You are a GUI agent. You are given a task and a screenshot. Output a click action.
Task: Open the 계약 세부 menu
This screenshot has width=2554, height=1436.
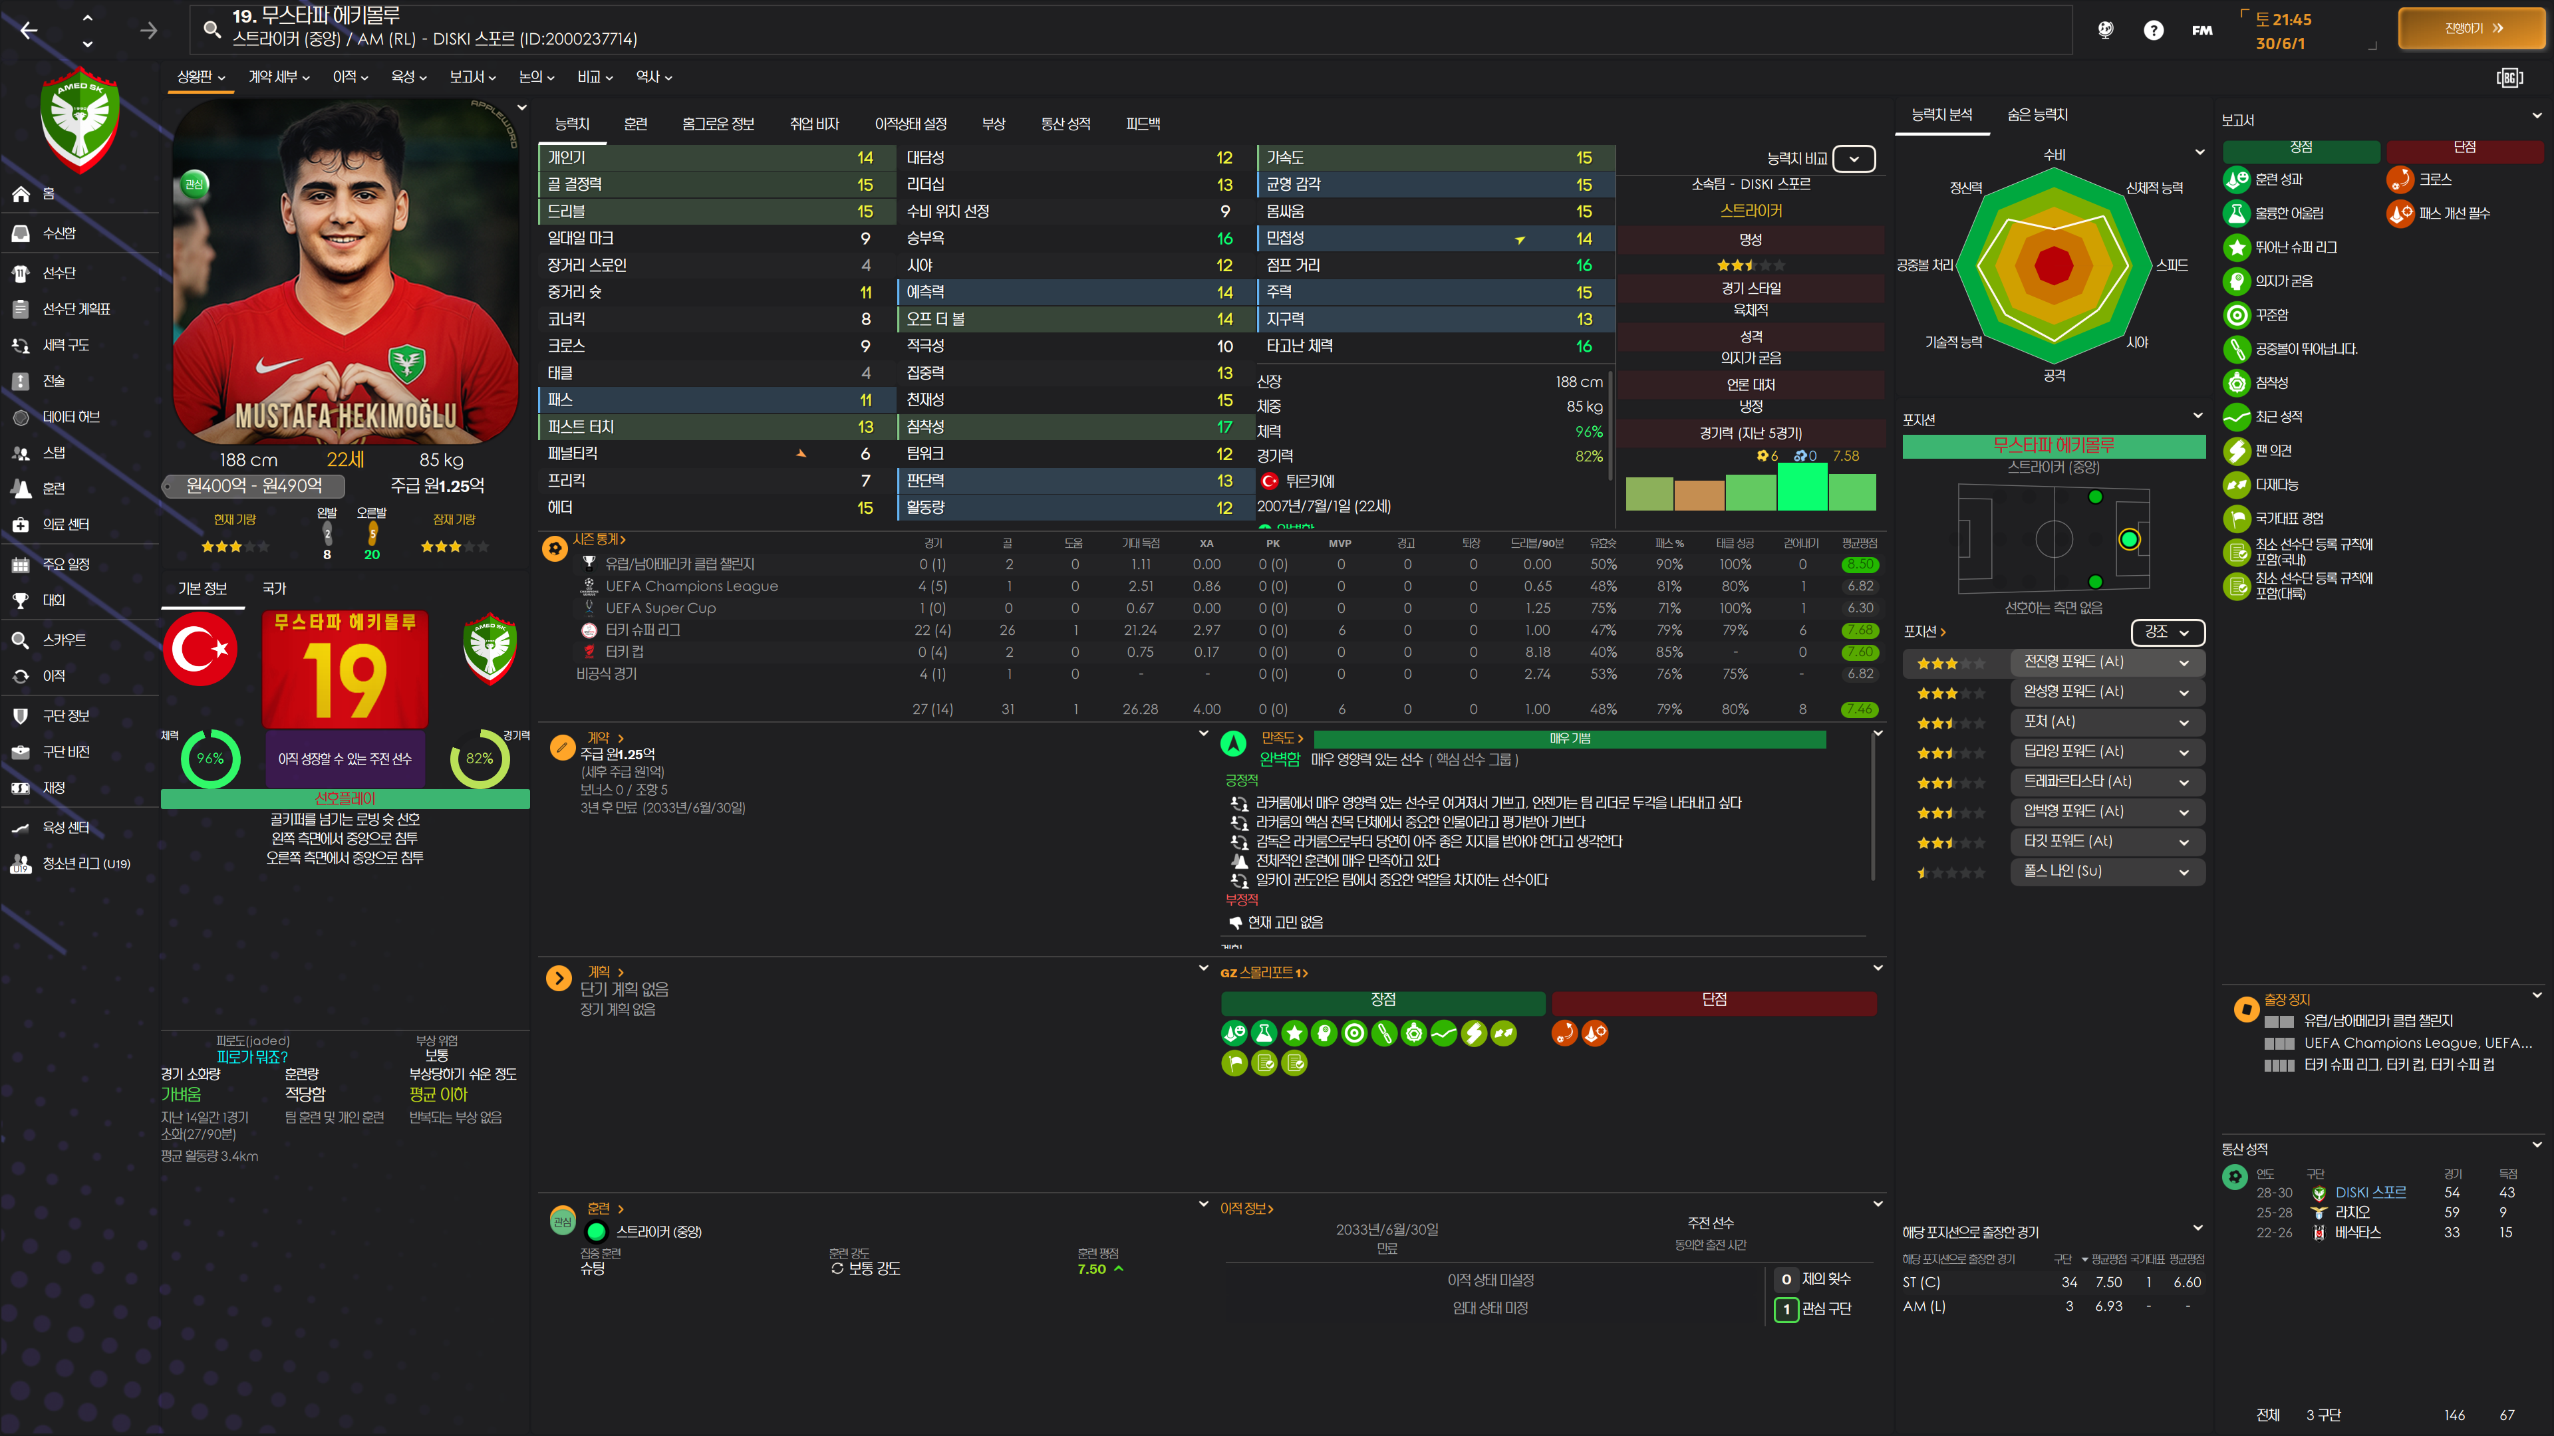(x=279, y=76)
